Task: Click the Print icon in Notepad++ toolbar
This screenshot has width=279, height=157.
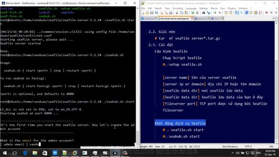Action: (170, 13)
